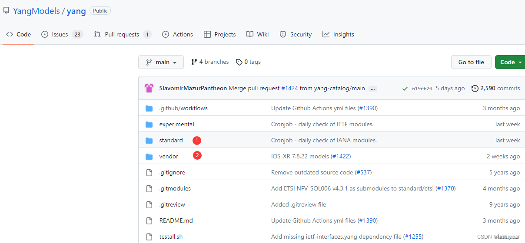The height and width of the screenshot is (243, 525).
Task: Open the #1422 pull request link
Action: (341, 156)
